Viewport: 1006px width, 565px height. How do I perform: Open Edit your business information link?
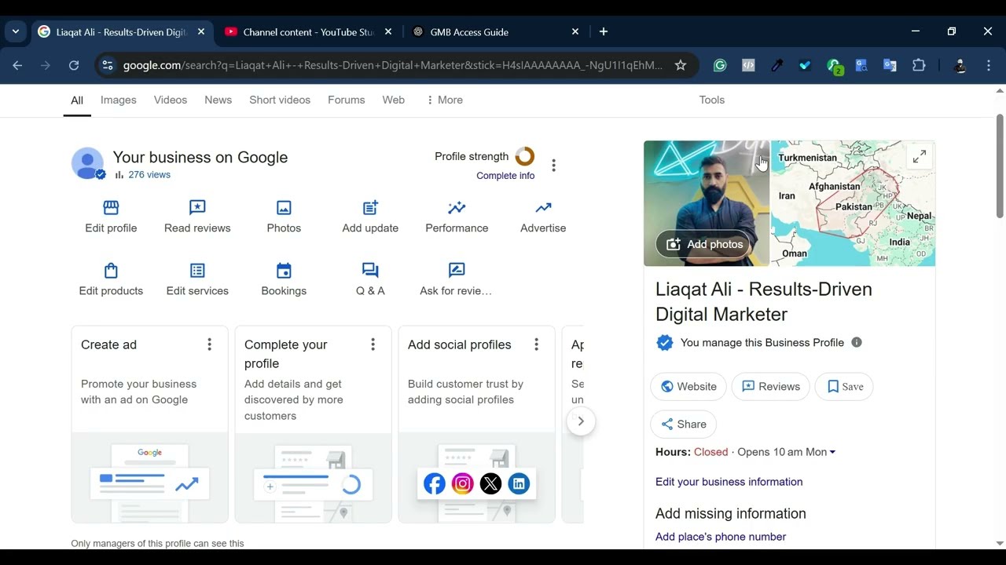[729, 482]
